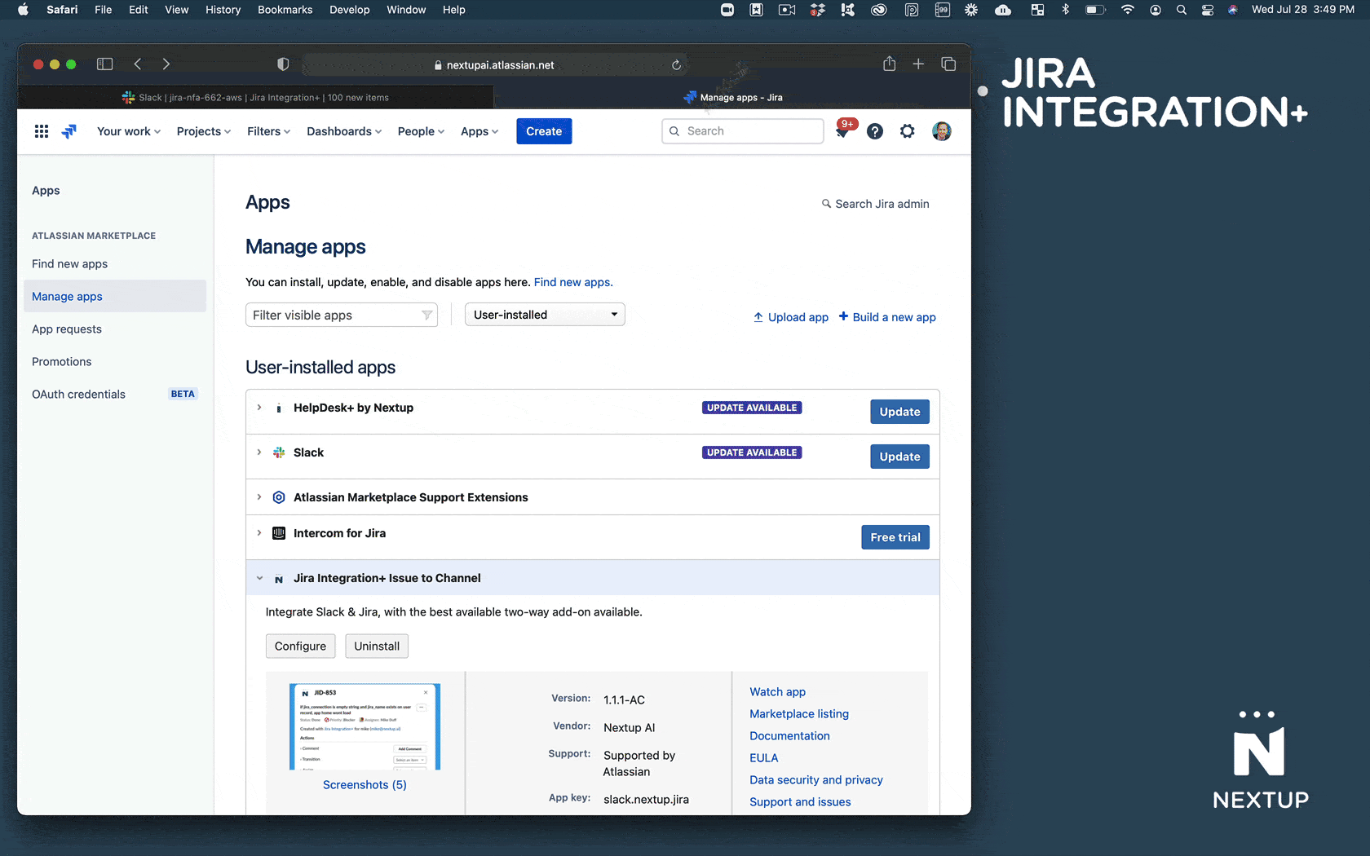Open the Jira settings gear icon

[908, 131]
